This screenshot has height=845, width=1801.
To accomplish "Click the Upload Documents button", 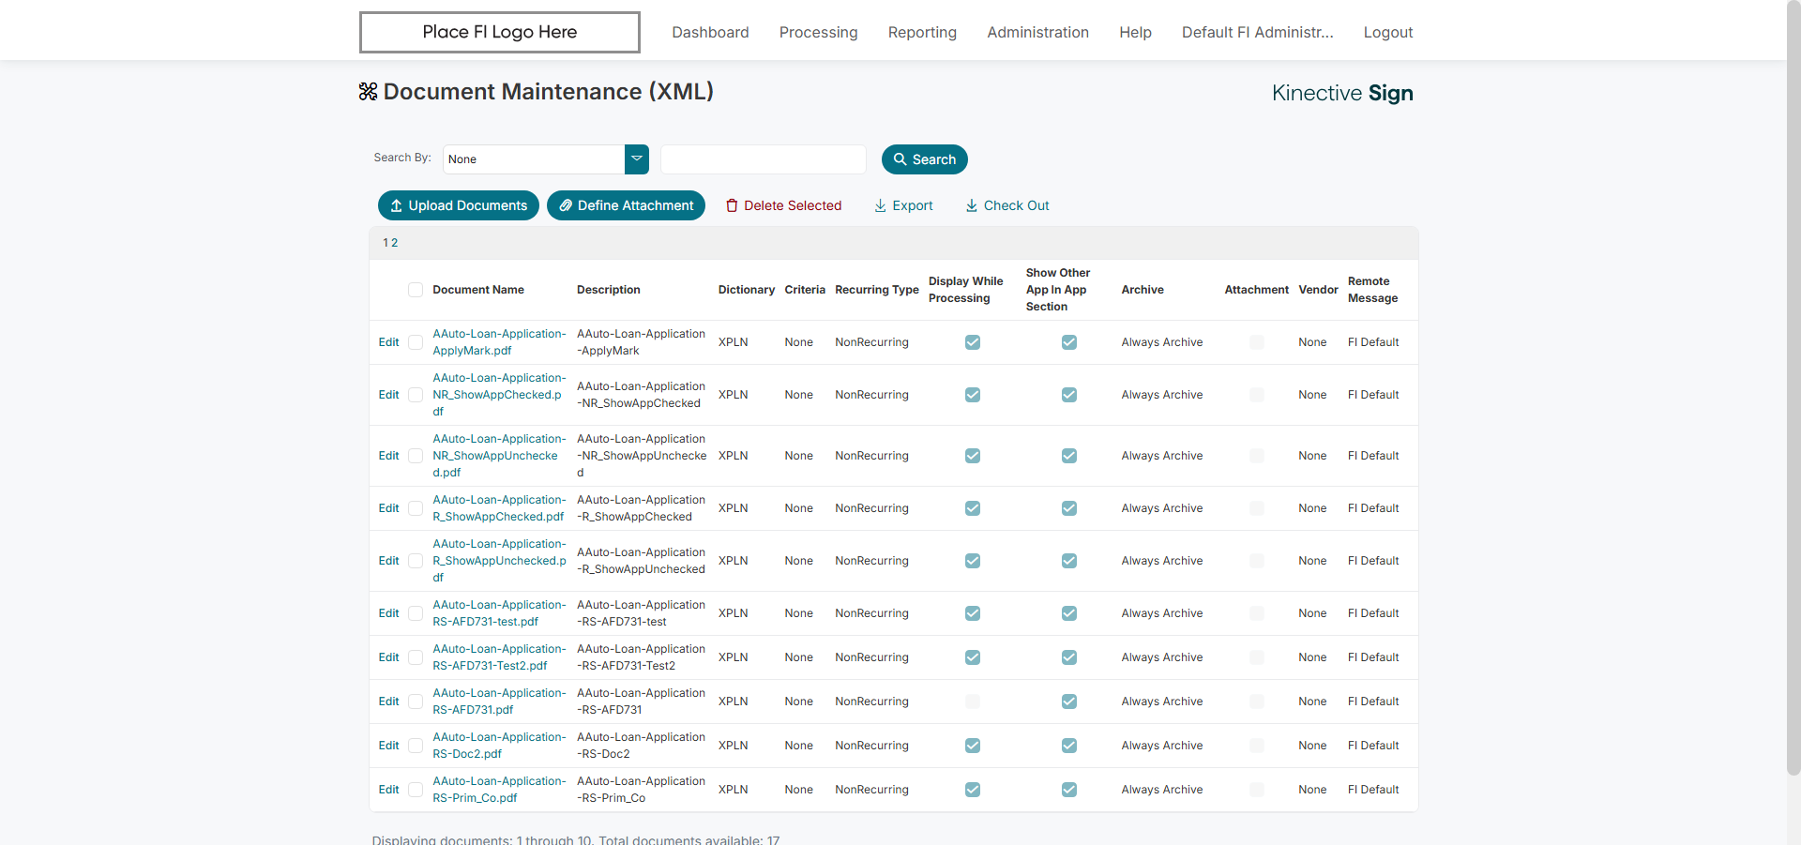I will [458, 205].
